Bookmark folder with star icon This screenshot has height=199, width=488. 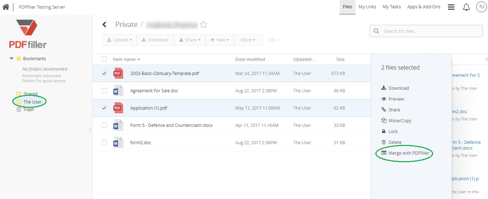pyautogui.click(x=204, y=25)
